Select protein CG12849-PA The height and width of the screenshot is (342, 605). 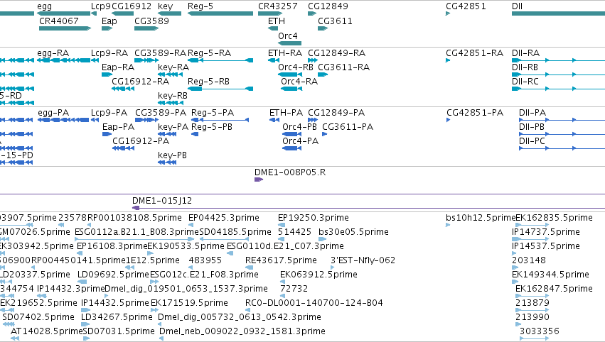pyautogui.click(x=336, y=113)
